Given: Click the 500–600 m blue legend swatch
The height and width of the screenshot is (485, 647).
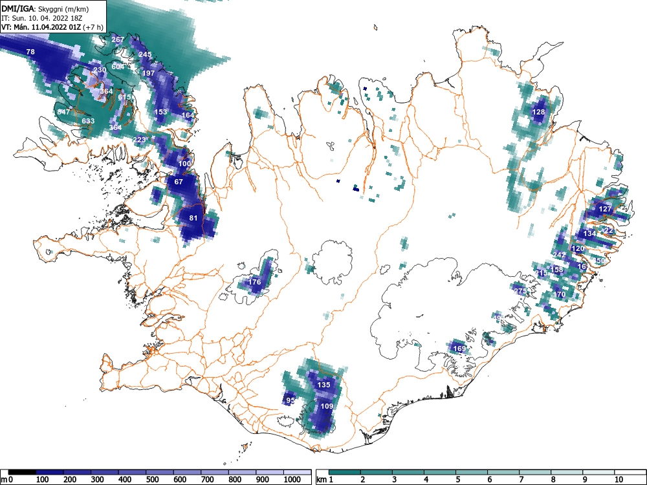Looking at the screenshot, I should pyautogui.click(x=160, y=472).
